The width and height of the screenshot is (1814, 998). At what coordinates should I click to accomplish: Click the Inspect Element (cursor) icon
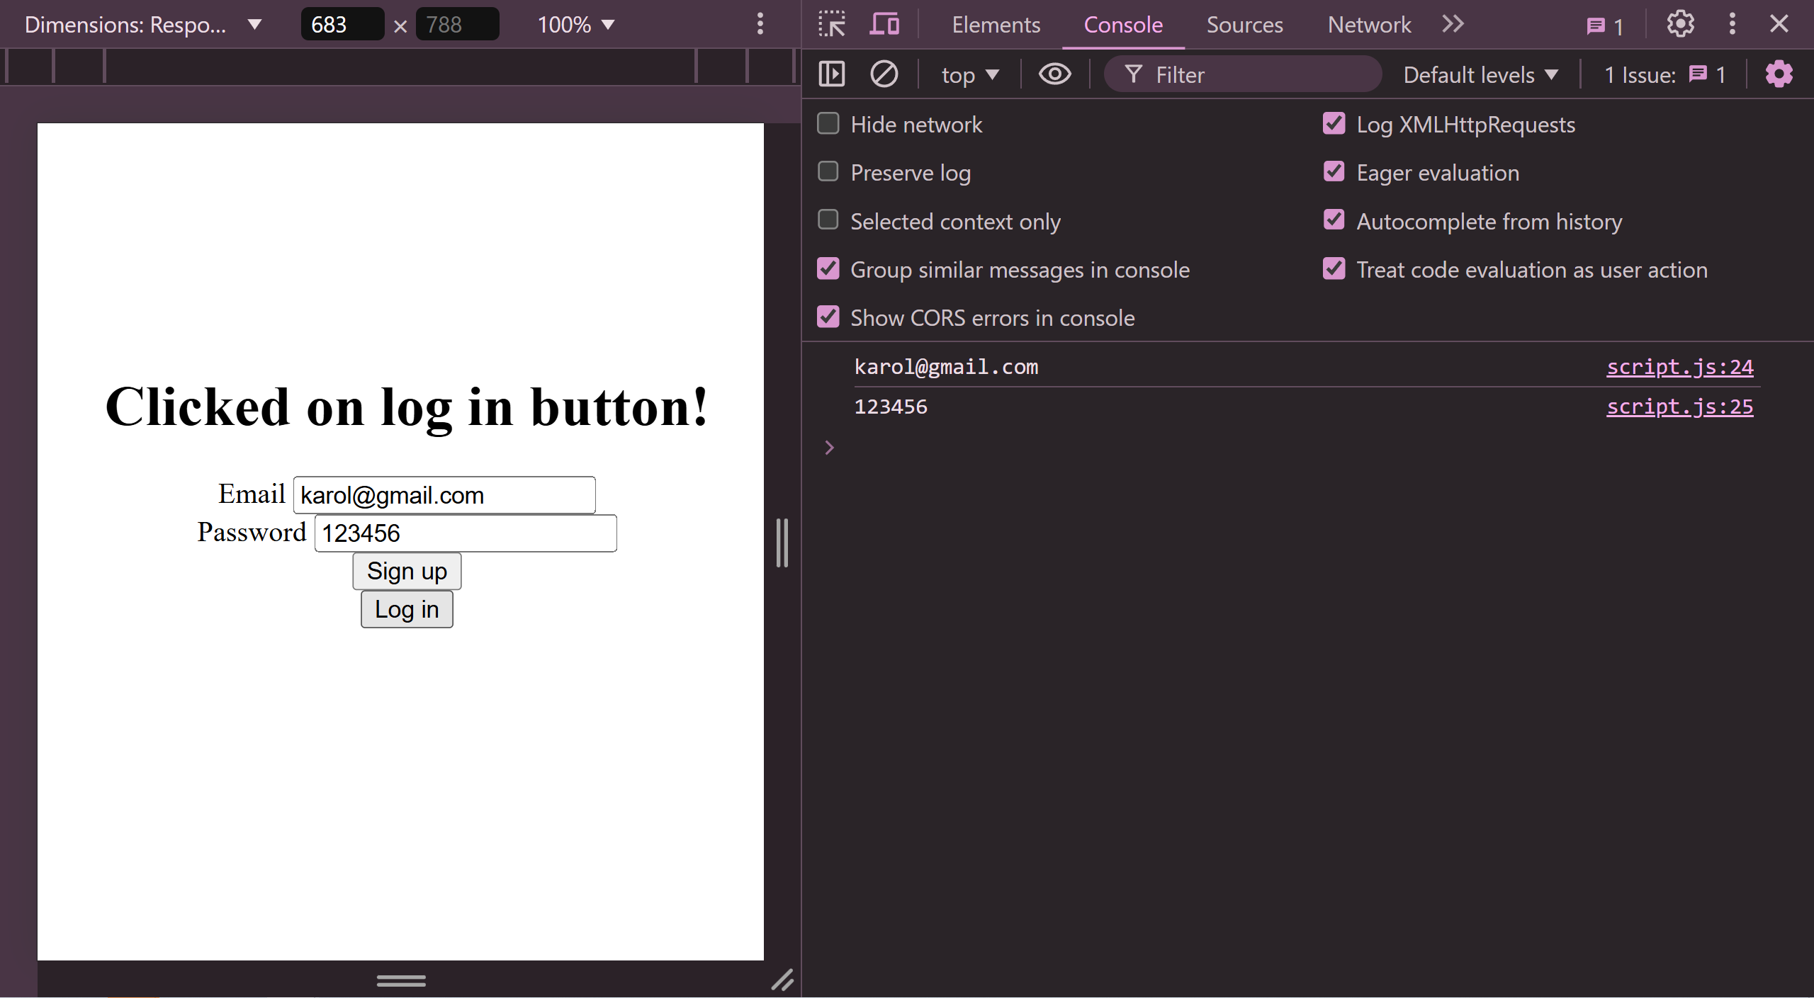click(x=833, y=22)
